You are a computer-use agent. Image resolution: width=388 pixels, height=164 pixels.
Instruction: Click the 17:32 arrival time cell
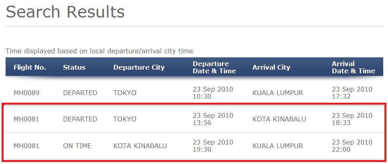point(352,93)
